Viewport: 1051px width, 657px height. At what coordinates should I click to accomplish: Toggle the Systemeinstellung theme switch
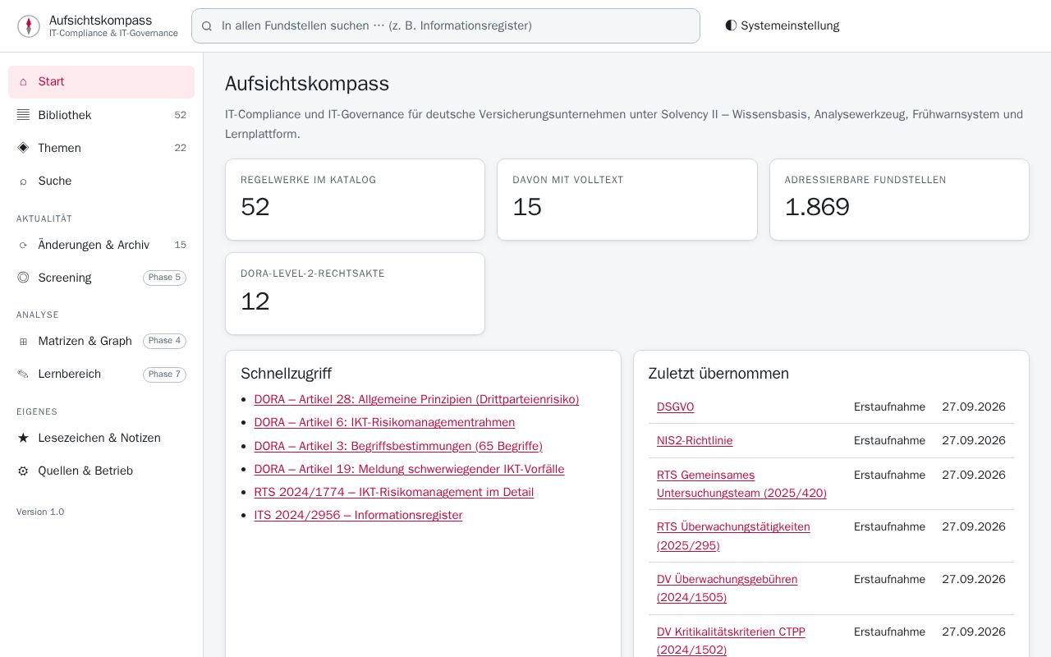click(x=783, y=25)
